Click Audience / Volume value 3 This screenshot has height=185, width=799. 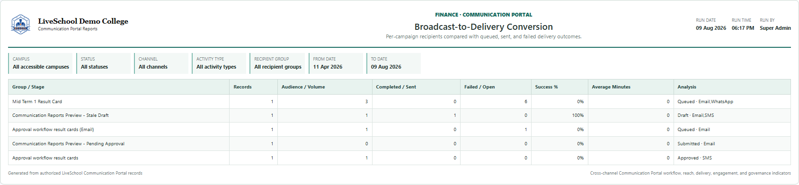click(x=366, y=102)
